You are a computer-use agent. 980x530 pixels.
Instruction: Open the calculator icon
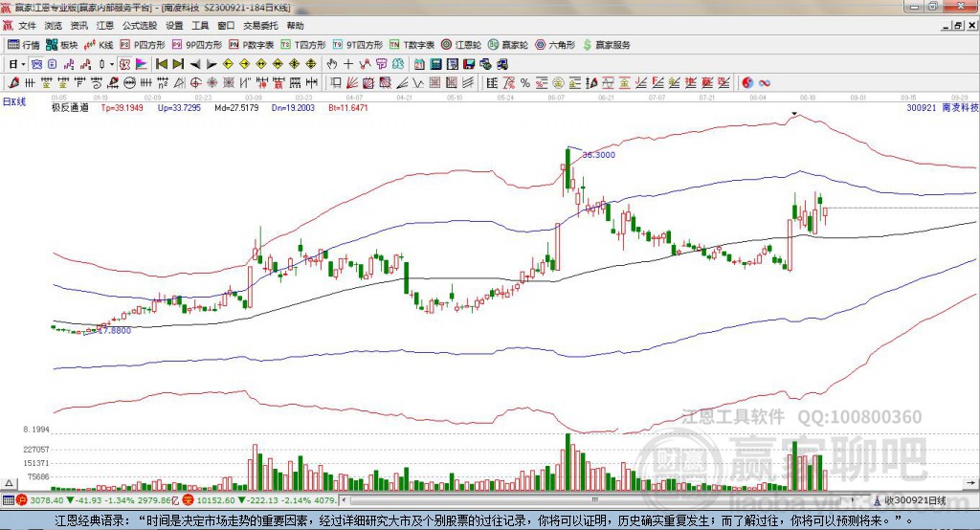tap(435, 64)
